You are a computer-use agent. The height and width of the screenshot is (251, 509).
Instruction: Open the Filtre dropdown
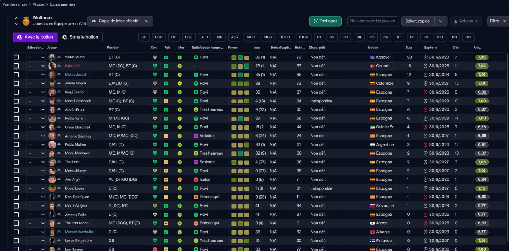pos(497,21)
